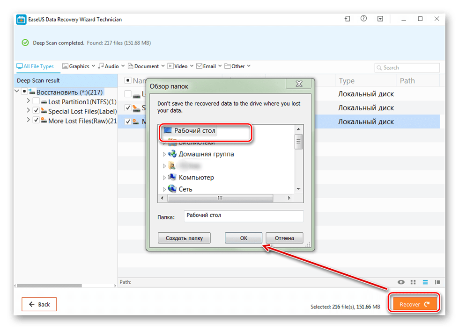Expand the Домашняя группа folder node
Image resolution: width=459 pixels, height=329 pixels.
point(164,154)
